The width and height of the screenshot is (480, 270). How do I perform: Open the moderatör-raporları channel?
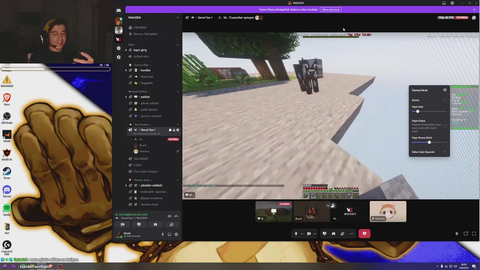[x=154, y=192]
